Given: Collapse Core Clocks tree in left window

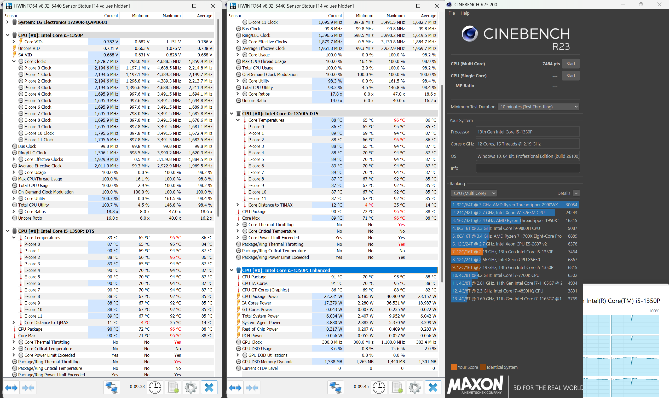Looking at the screenshot, I should tap(14, 61).
